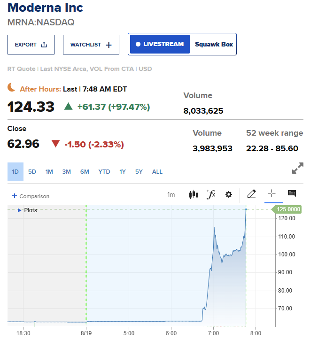The width and height of the screenshot is (310, 339).
Task: Switch to the YTD range
Action: 104,172
